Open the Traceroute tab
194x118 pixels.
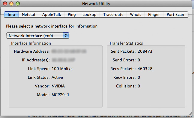tap(113, 15)
